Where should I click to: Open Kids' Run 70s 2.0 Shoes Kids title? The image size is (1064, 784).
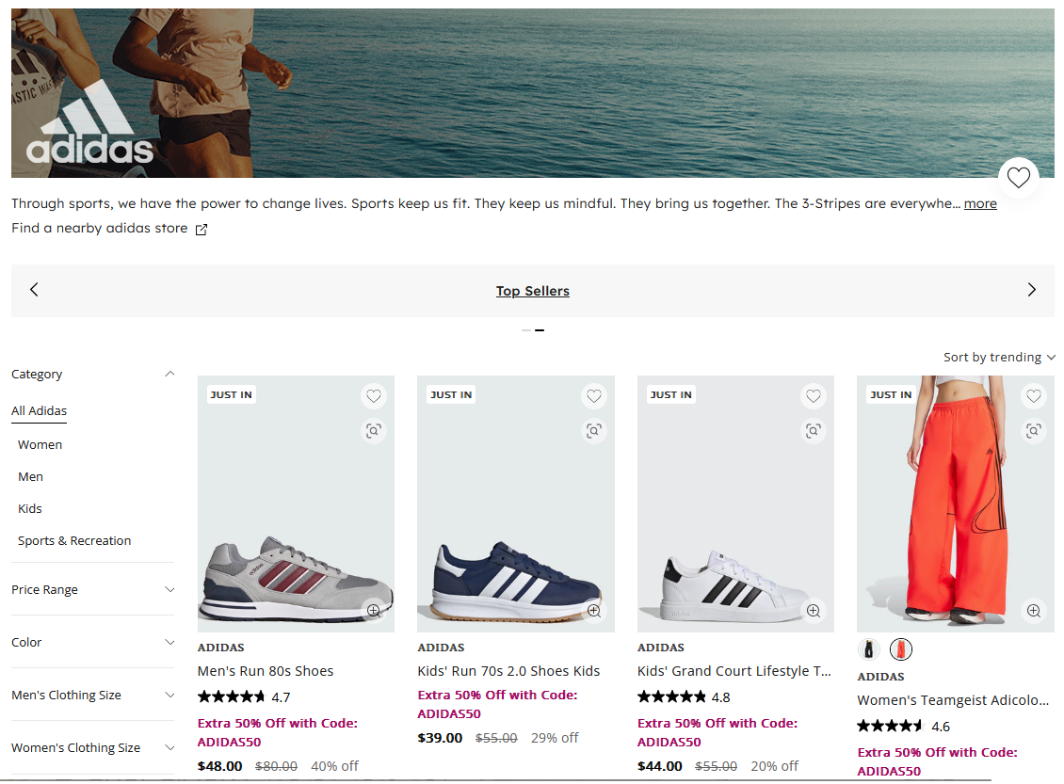(508, 671)
